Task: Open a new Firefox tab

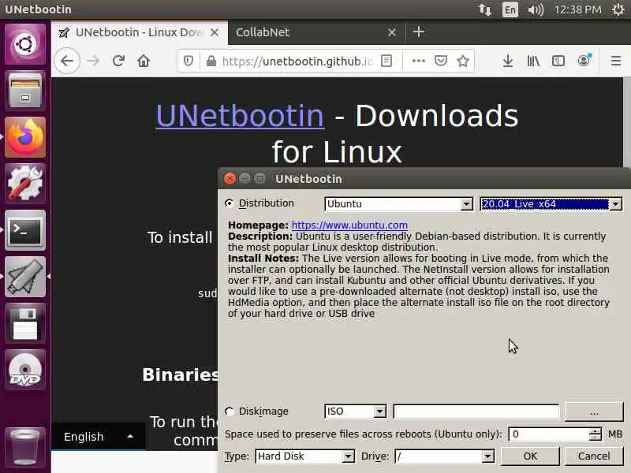Action: 419,32
